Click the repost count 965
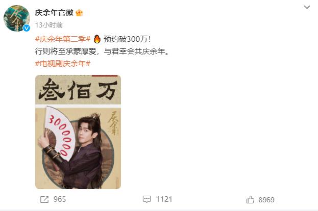This screenshot has height=211, width=318. 60,199
